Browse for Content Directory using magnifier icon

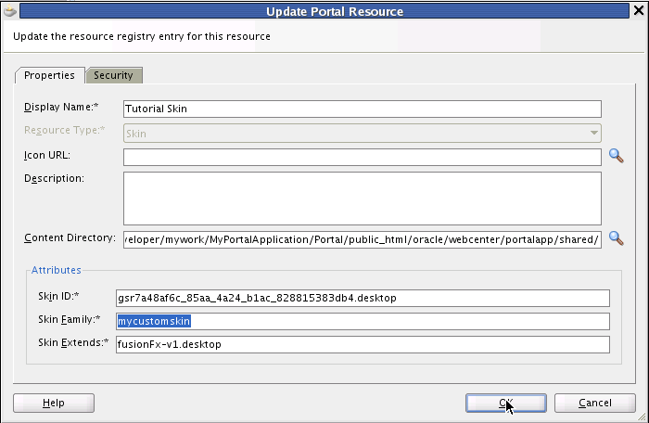tap(617, 238)
